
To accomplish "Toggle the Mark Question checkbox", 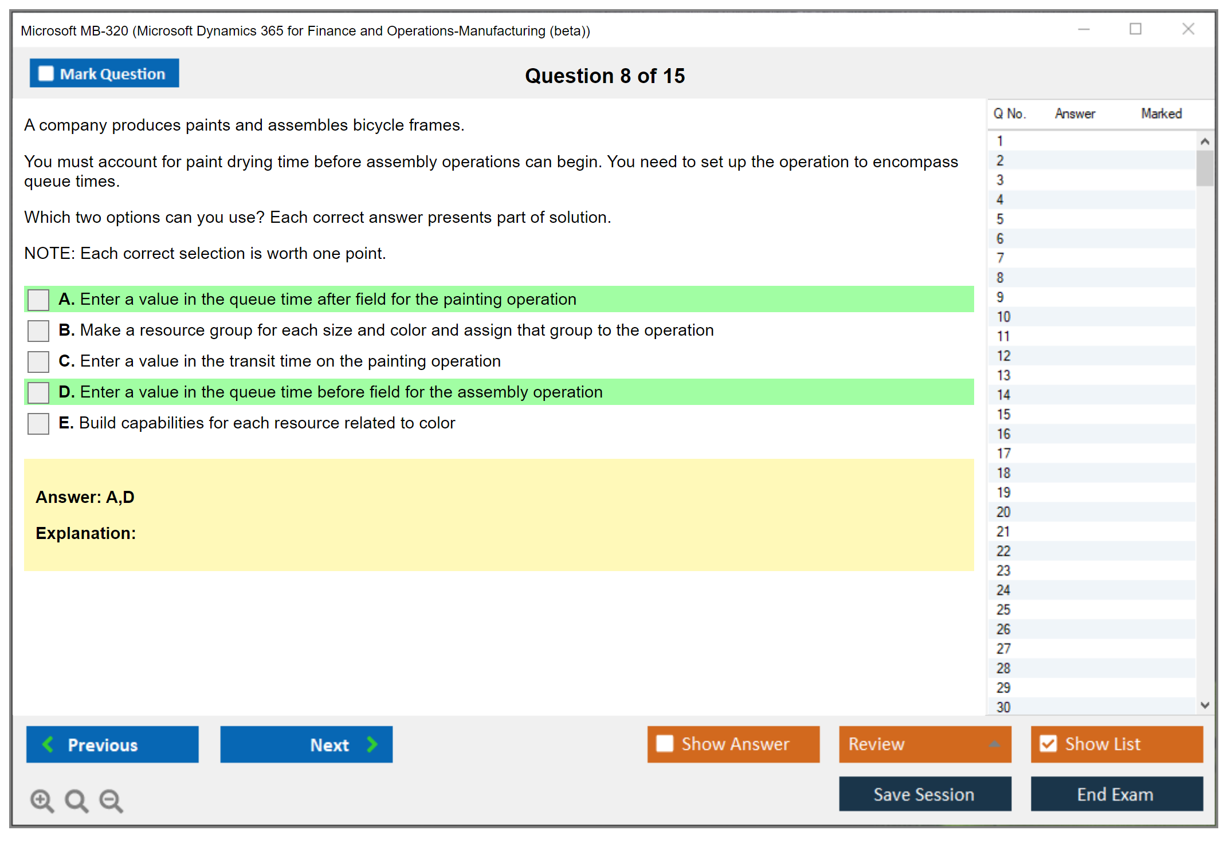I will tap(46, 74).
